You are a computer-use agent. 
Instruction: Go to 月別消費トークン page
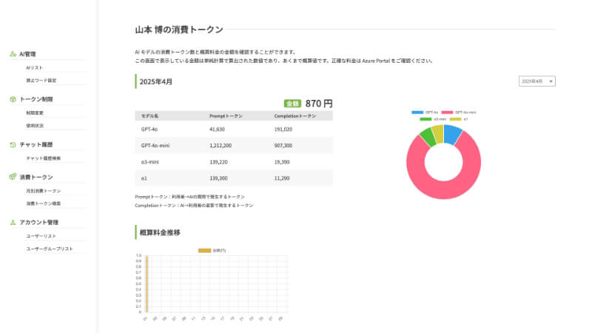pyautogui.click(x=44, y=191)
